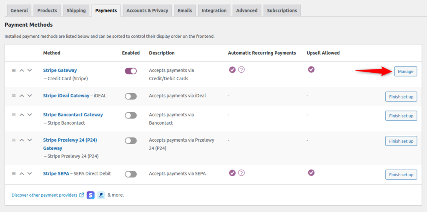Screen dimensions: 427x212
Task: Move Stripe iDeal Gateway up
Action: coord(22,96)
